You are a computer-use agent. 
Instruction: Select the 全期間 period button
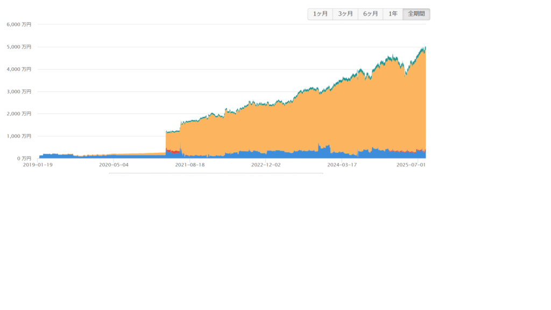416,14
